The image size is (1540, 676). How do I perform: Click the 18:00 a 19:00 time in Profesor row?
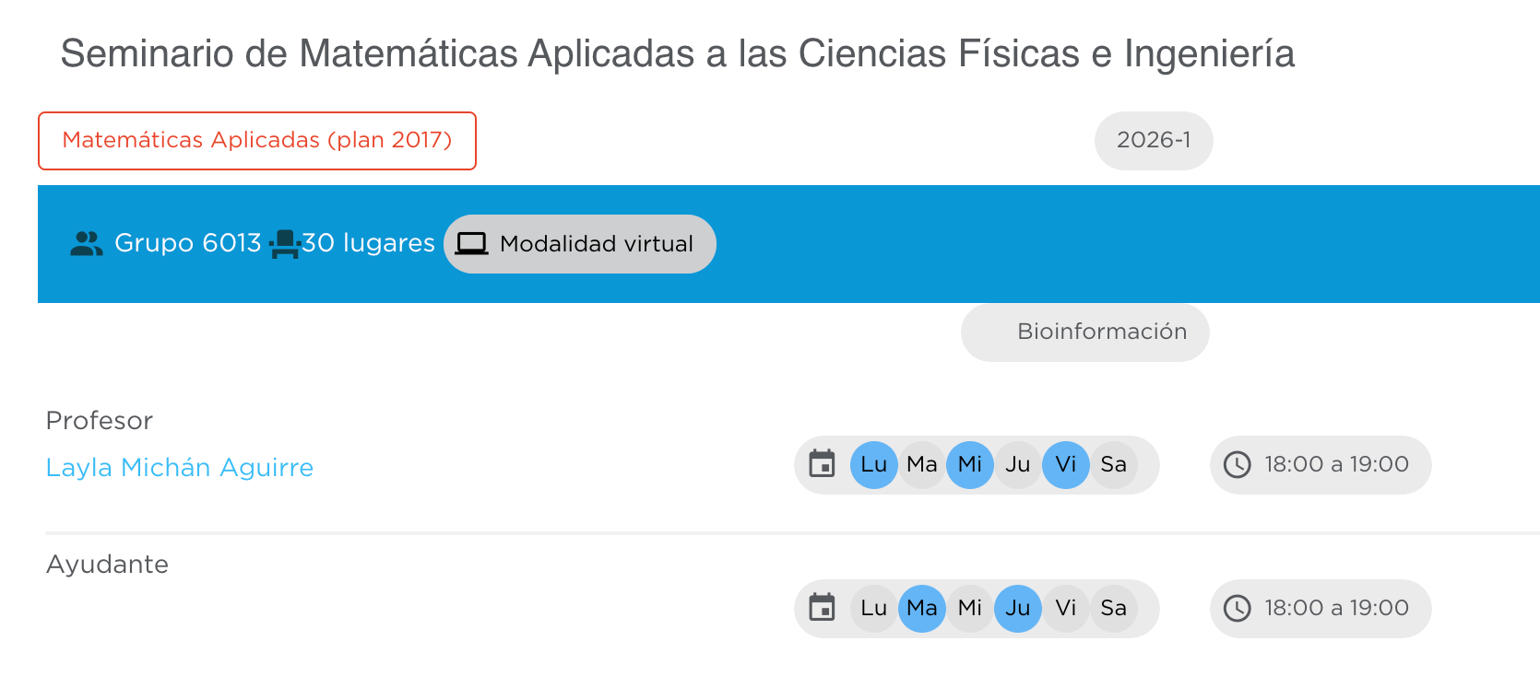1336,464
